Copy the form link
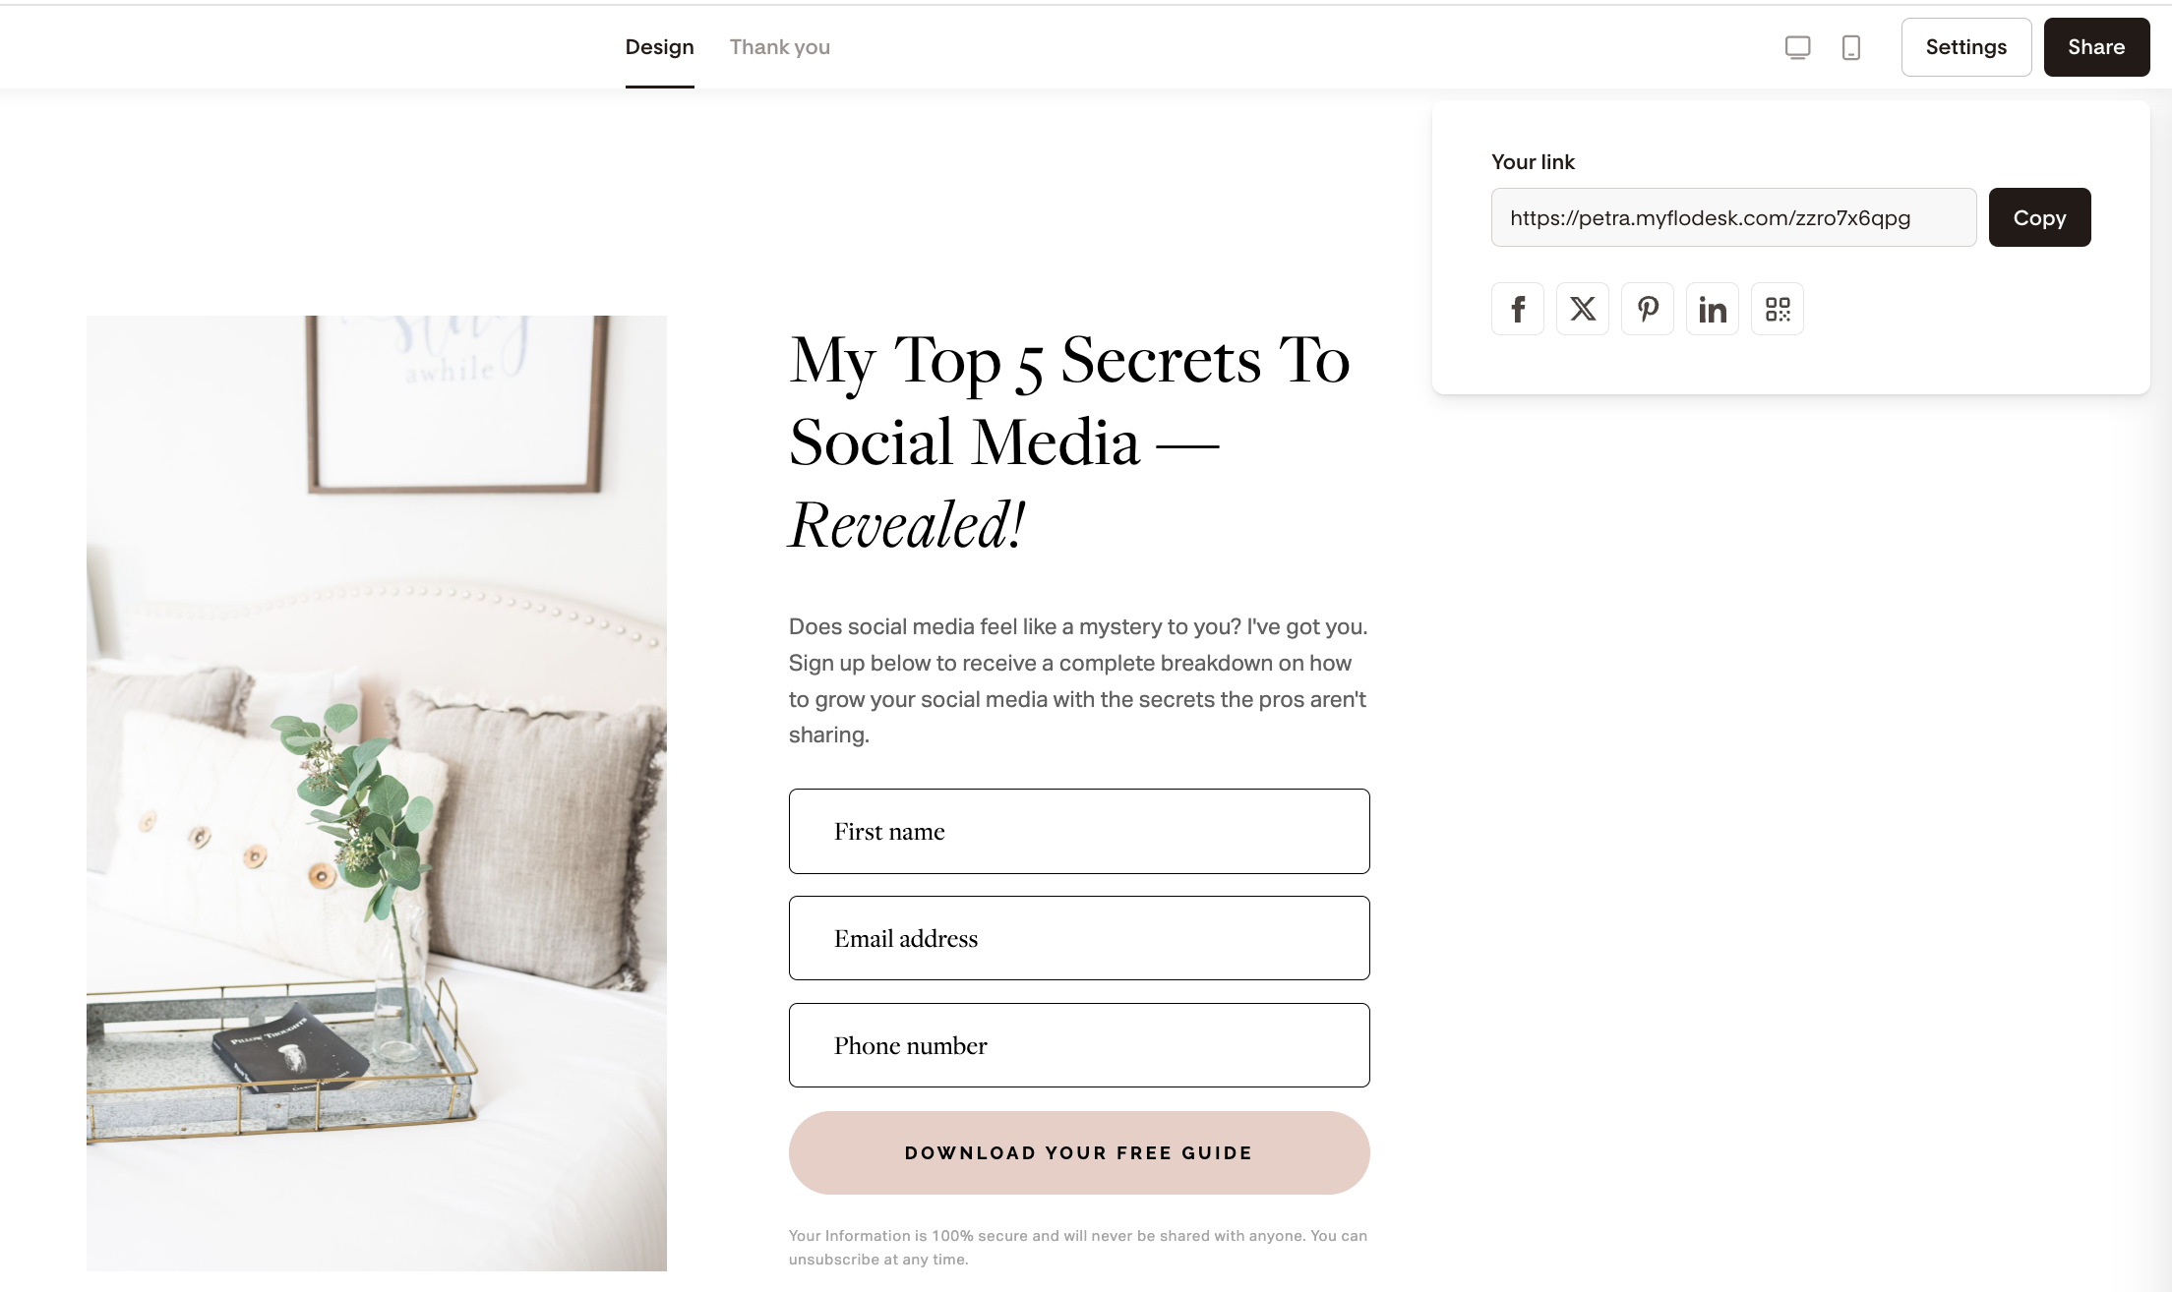Screen dimensions: 2172x1292 pyautogui.click(x=2039, y=217)
